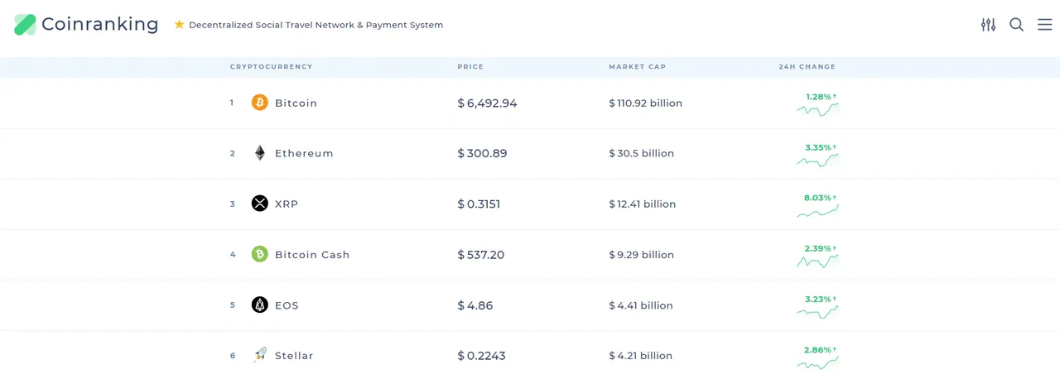Click EOS price $4.86
The width and height of the screenshot is (1060, 379).
pos(475,305)
